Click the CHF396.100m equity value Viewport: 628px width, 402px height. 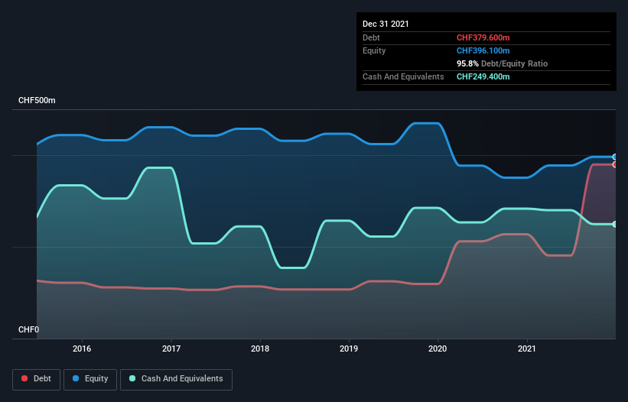tap(483, 50)
